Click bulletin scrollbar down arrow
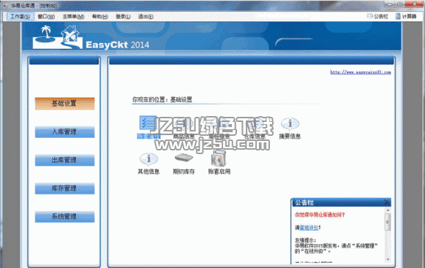425x268 pixels. [388, 259]
